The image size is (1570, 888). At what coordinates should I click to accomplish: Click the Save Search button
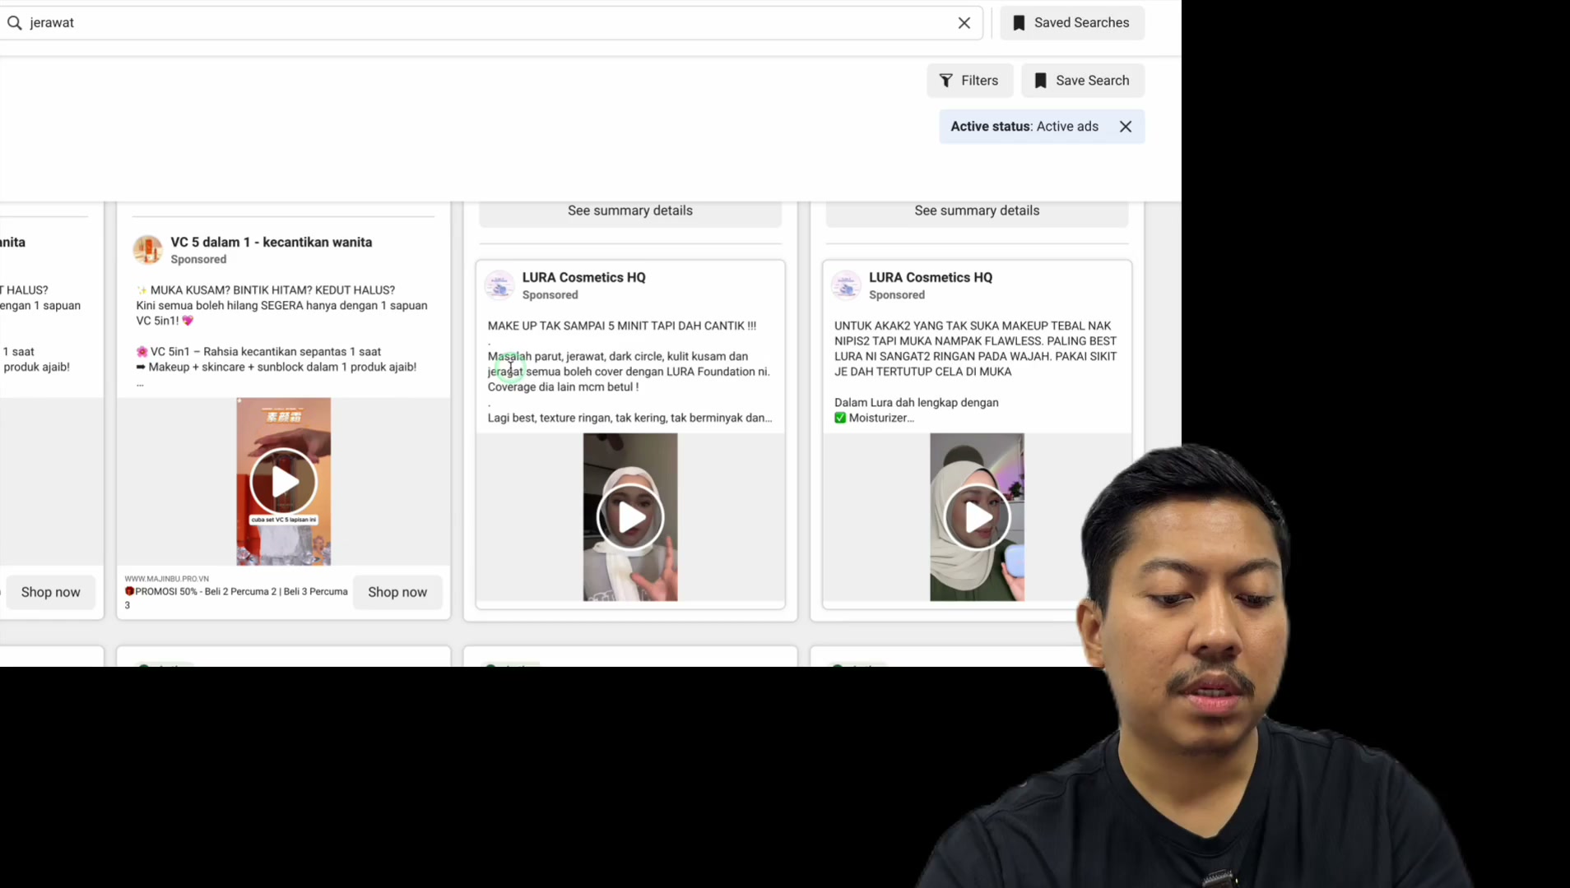coord(1083,81)
